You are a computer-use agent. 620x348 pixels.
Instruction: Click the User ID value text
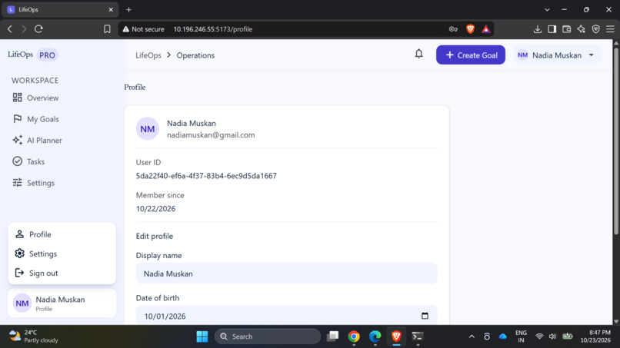(x=206, y=176)
